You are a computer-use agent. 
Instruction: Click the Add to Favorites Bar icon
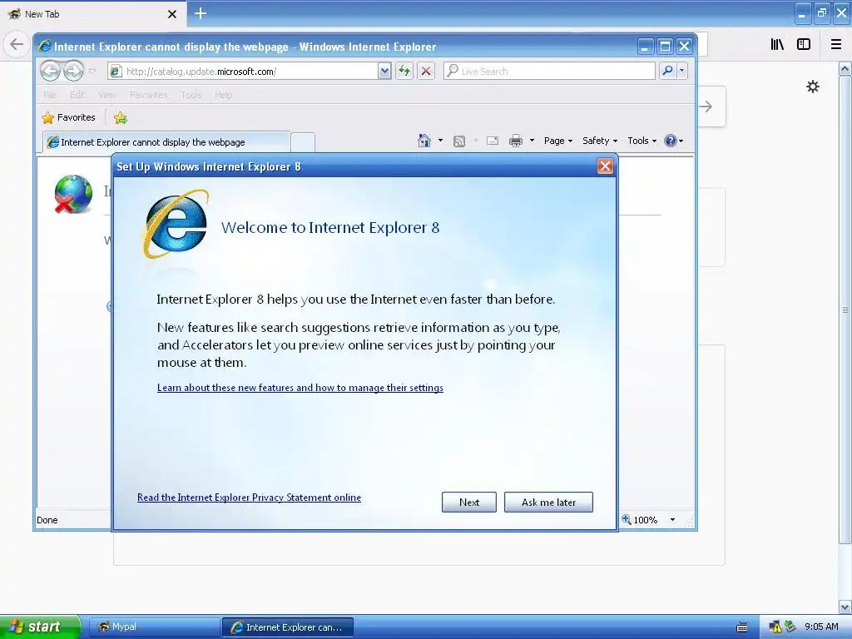(121, 117)
